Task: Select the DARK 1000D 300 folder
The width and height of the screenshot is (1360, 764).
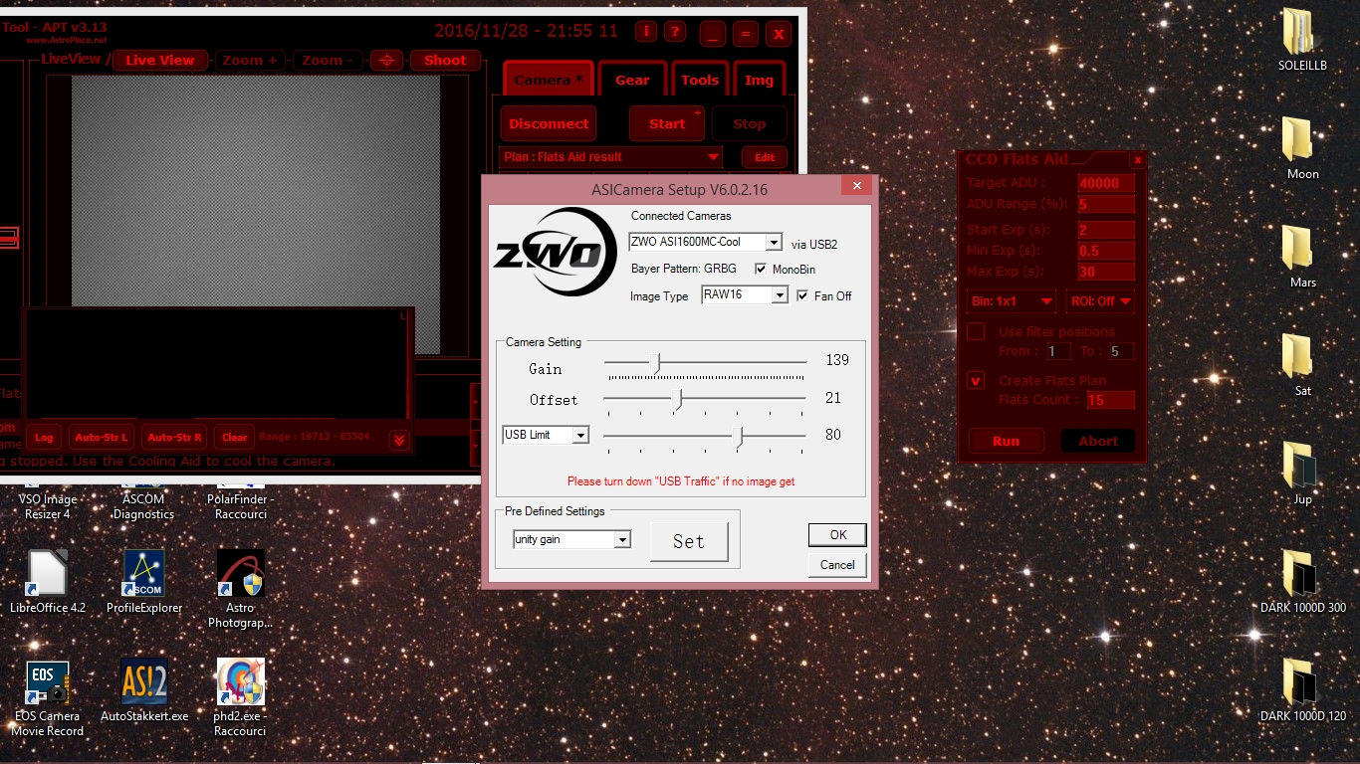Action: tap(1303, 582)
